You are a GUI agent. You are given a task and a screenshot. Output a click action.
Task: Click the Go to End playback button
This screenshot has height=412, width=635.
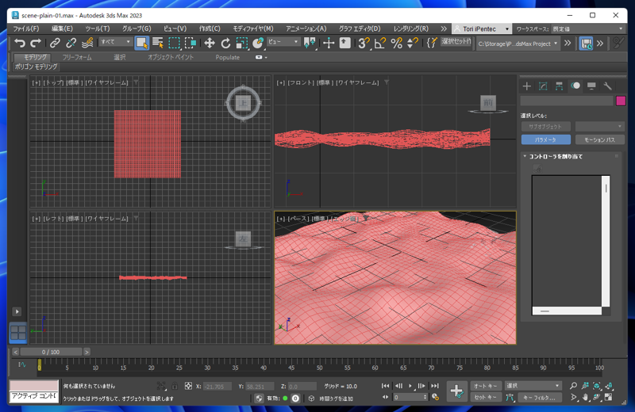tap(435, 386)
